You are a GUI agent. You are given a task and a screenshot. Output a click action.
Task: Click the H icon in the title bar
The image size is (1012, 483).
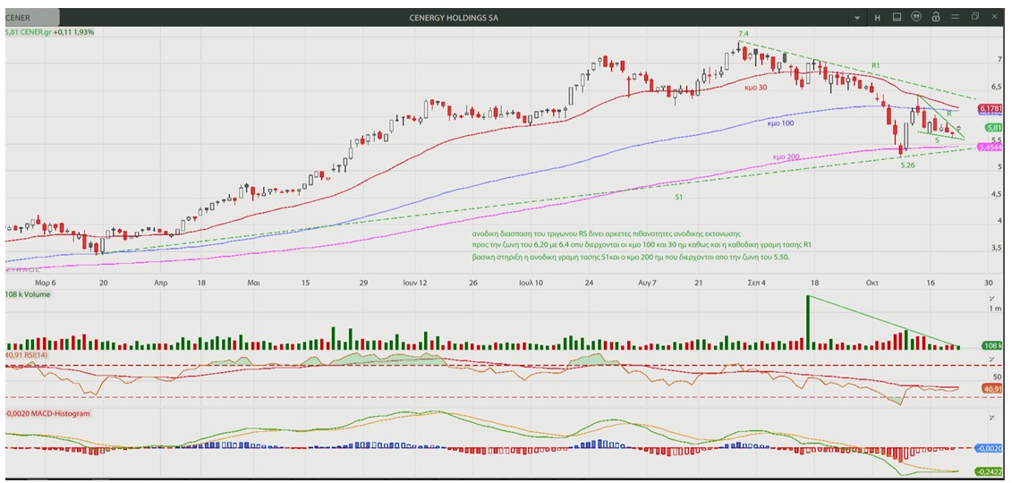877,17
